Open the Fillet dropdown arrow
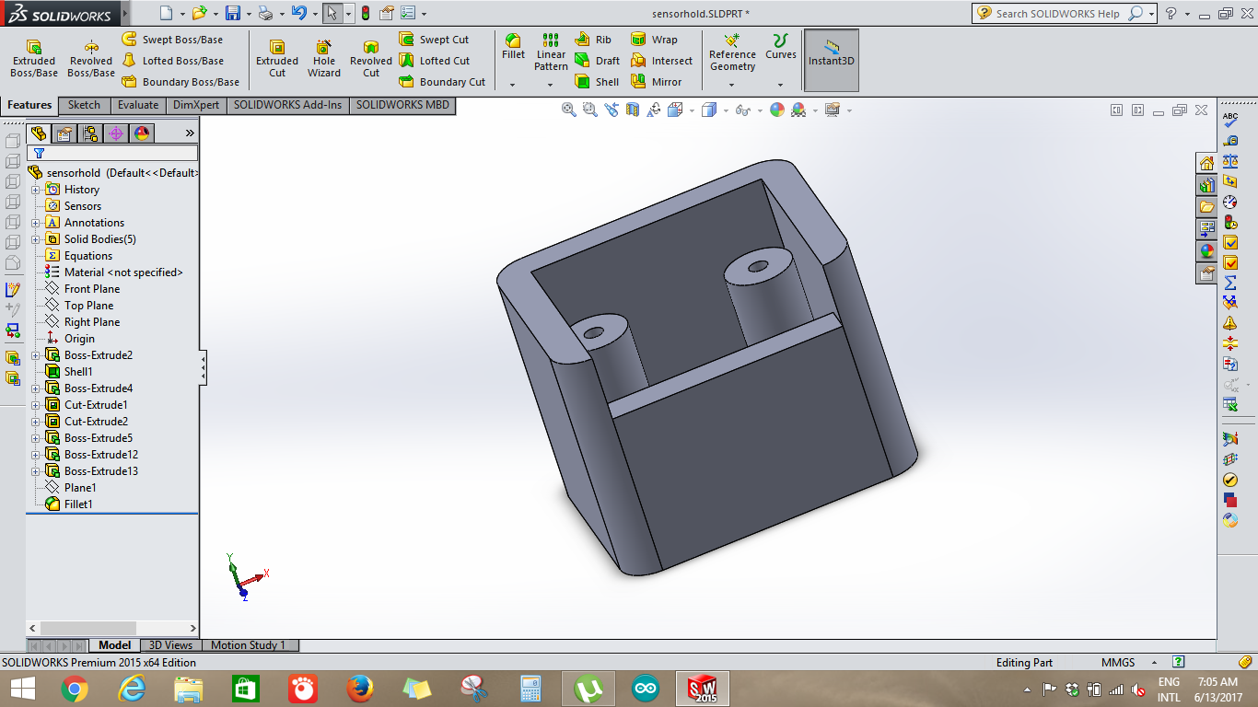The image size is (1258, 707). (513, 85)
